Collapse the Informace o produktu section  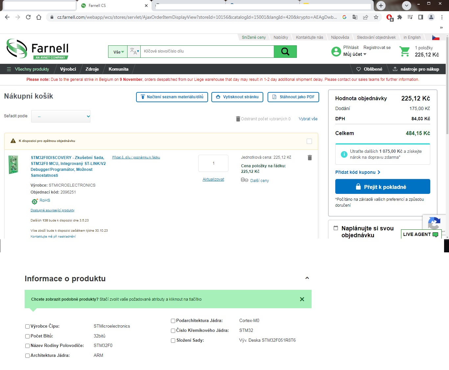click(307, 278)
